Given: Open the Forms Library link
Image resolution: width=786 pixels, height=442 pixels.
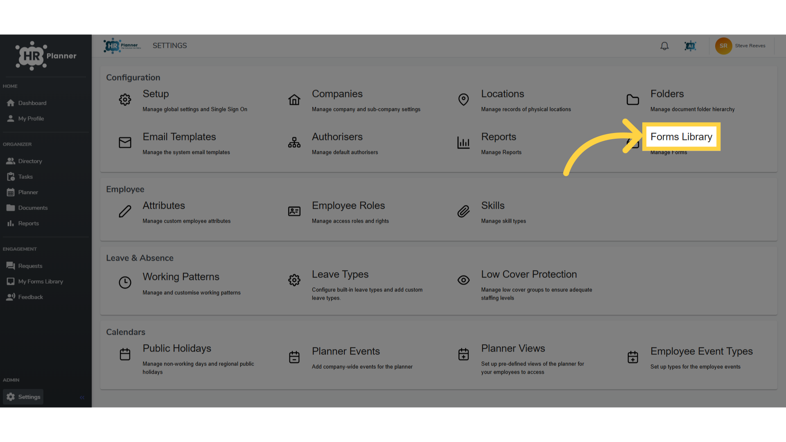Looking at the screenshot, I should [681, 137].
